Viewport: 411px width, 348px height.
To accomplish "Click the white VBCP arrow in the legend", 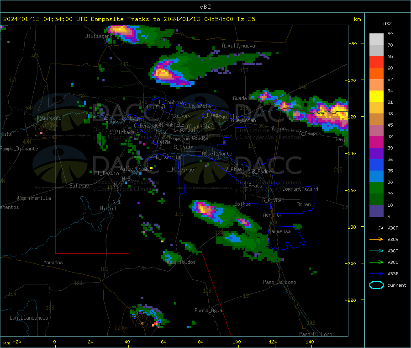I will [x=376, y=228].
